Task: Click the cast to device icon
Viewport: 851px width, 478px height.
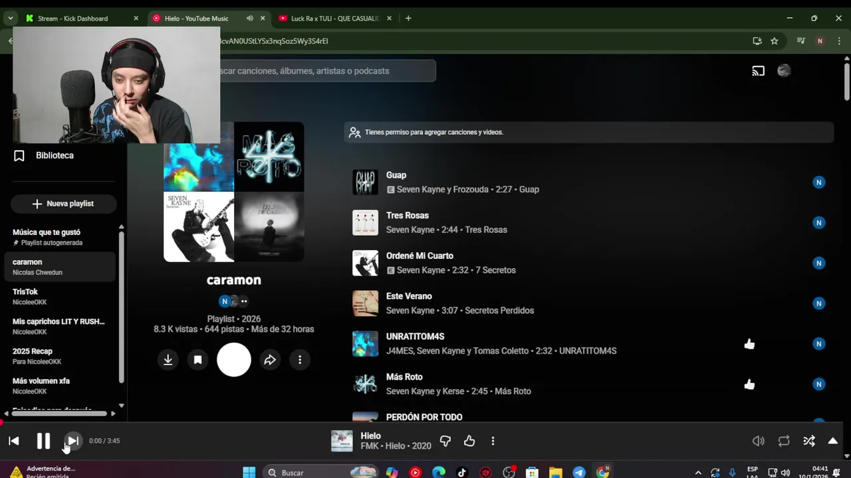Action: (x=759, y=71)
